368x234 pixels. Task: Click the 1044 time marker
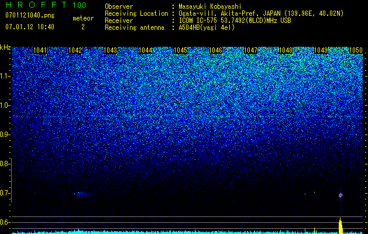(146, 50)
